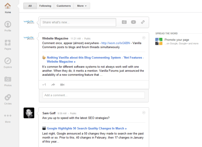Open the Explore compass icon

click(8, 61)
